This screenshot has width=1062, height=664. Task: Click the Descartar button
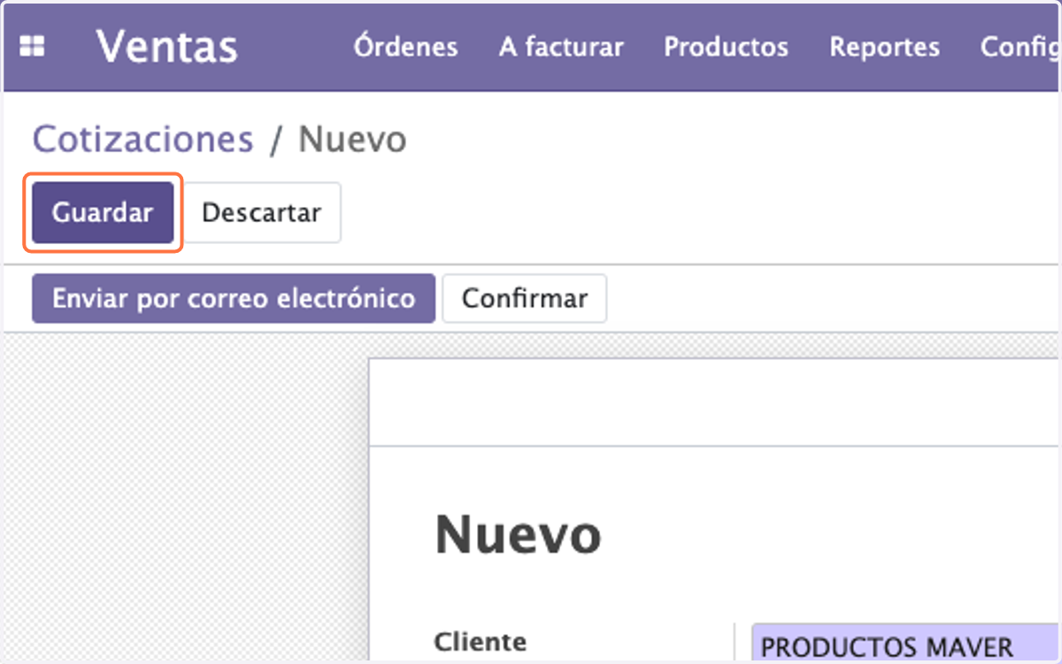262,213
